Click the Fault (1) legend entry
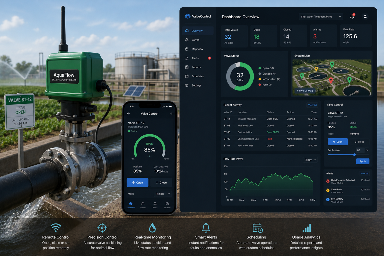Image resolution: width=384 pixels, height=256 pixels. (265, 85)
